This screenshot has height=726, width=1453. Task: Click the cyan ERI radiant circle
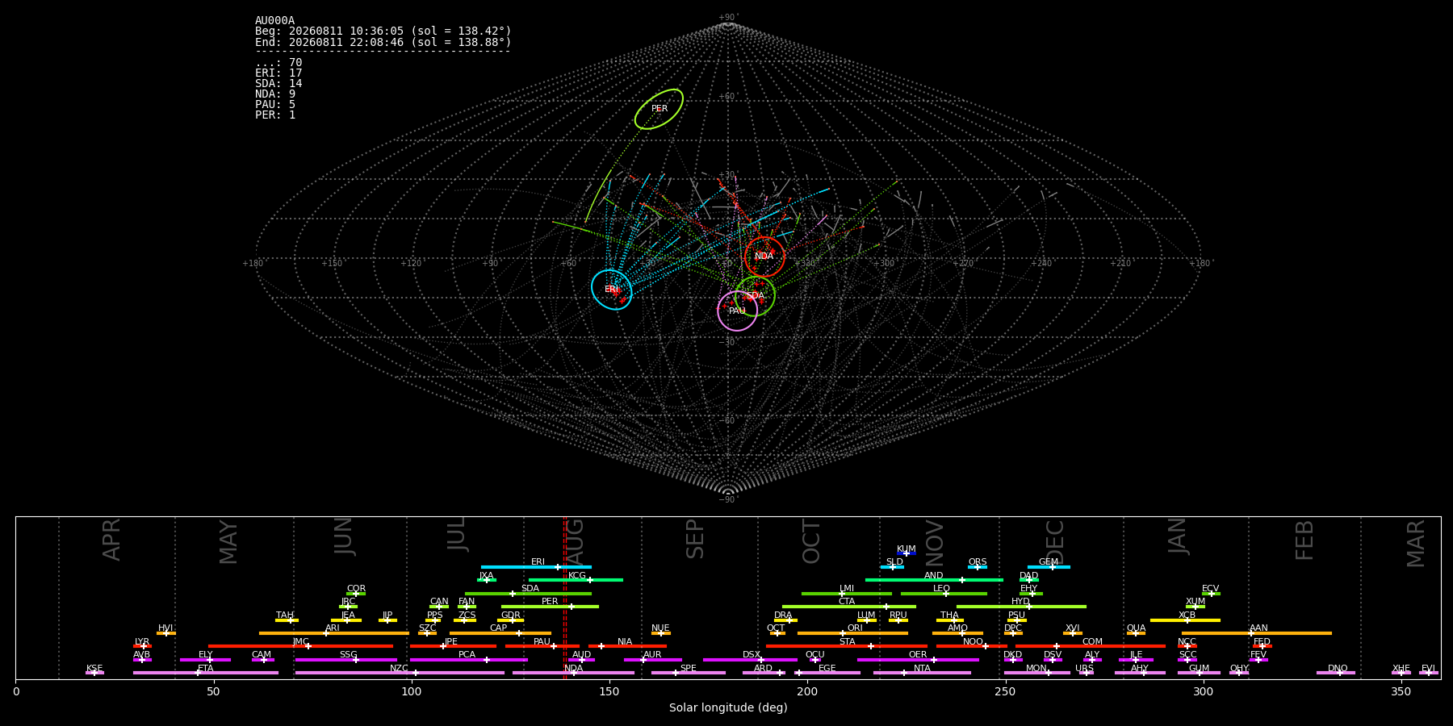612,290
